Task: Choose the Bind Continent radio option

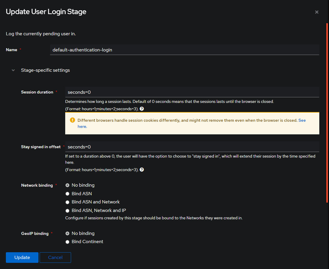Action: click(x=68, y=242)
